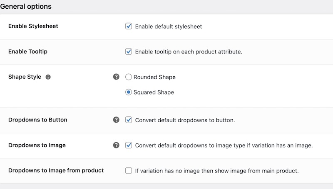333x189 pixels.
Task: Click the General options section heading
Action: coord(26,6)
